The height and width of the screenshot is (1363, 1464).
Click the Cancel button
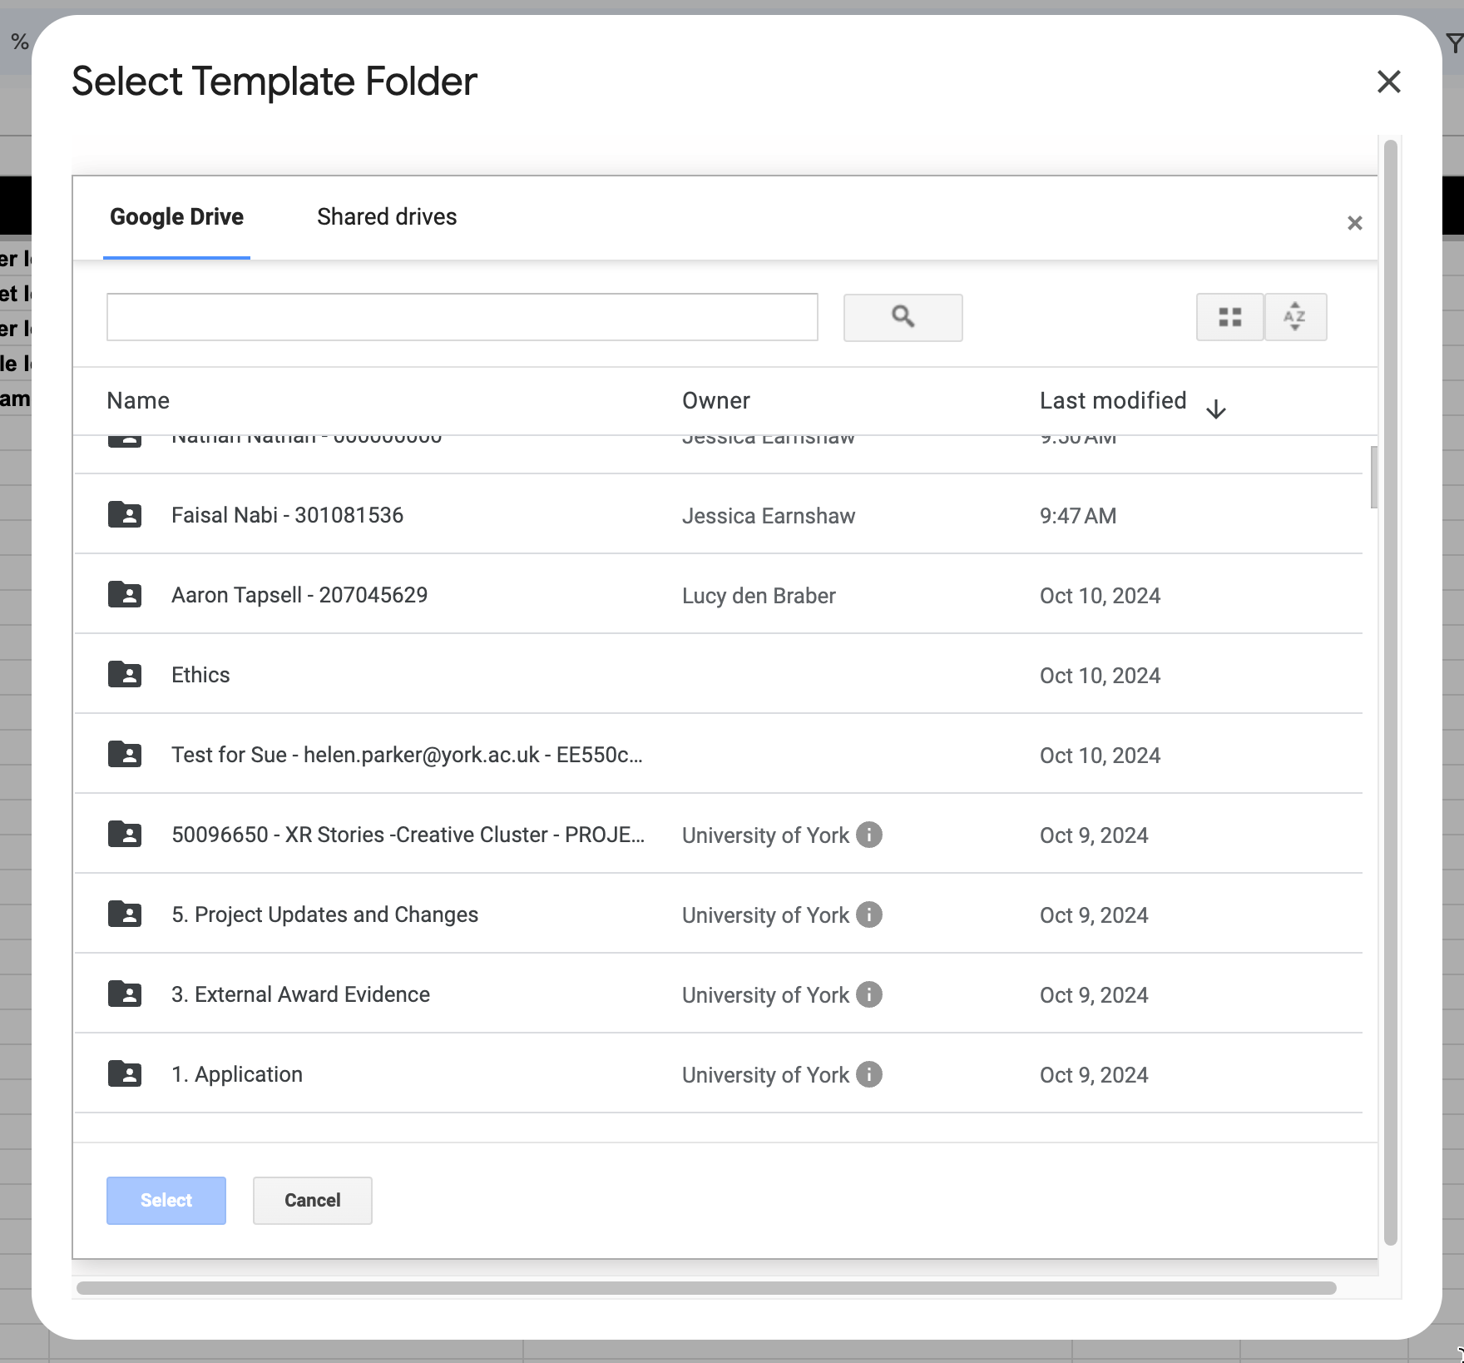tap(312, 1200)
